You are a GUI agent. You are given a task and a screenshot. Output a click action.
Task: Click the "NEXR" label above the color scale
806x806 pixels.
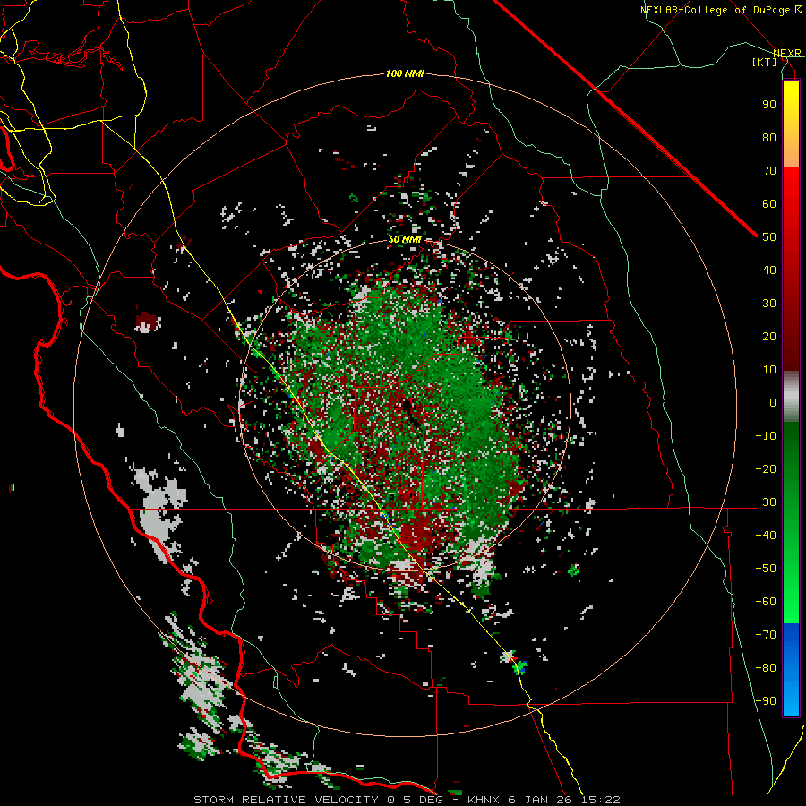[x=787, y=53]
